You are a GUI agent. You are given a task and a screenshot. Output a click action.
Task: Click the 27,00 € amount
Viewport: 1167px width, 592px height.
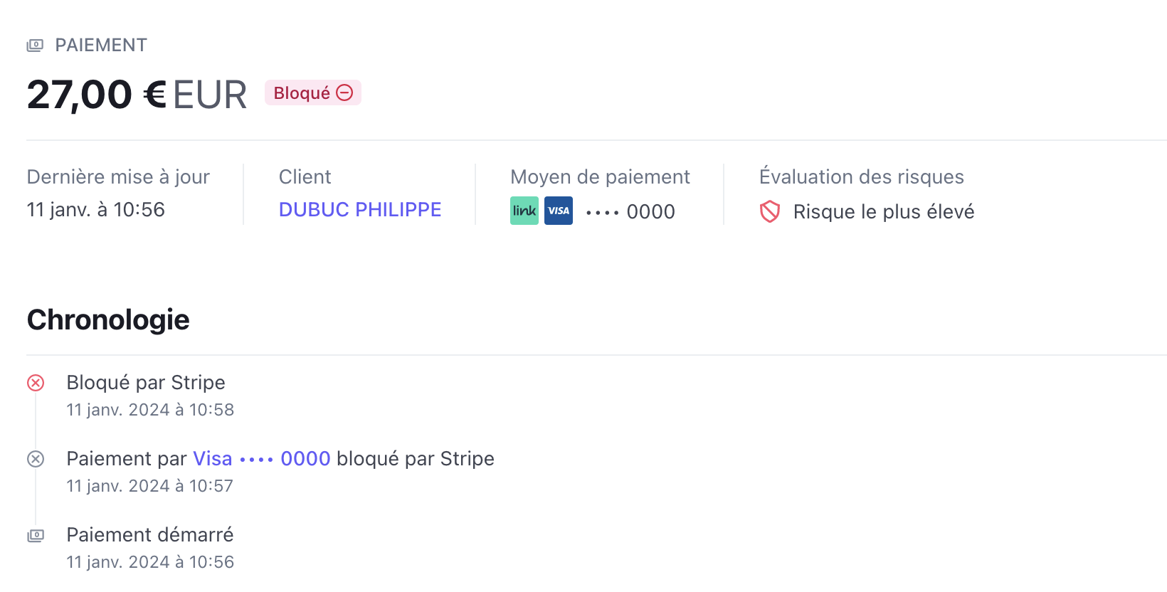tap(96, 95)
